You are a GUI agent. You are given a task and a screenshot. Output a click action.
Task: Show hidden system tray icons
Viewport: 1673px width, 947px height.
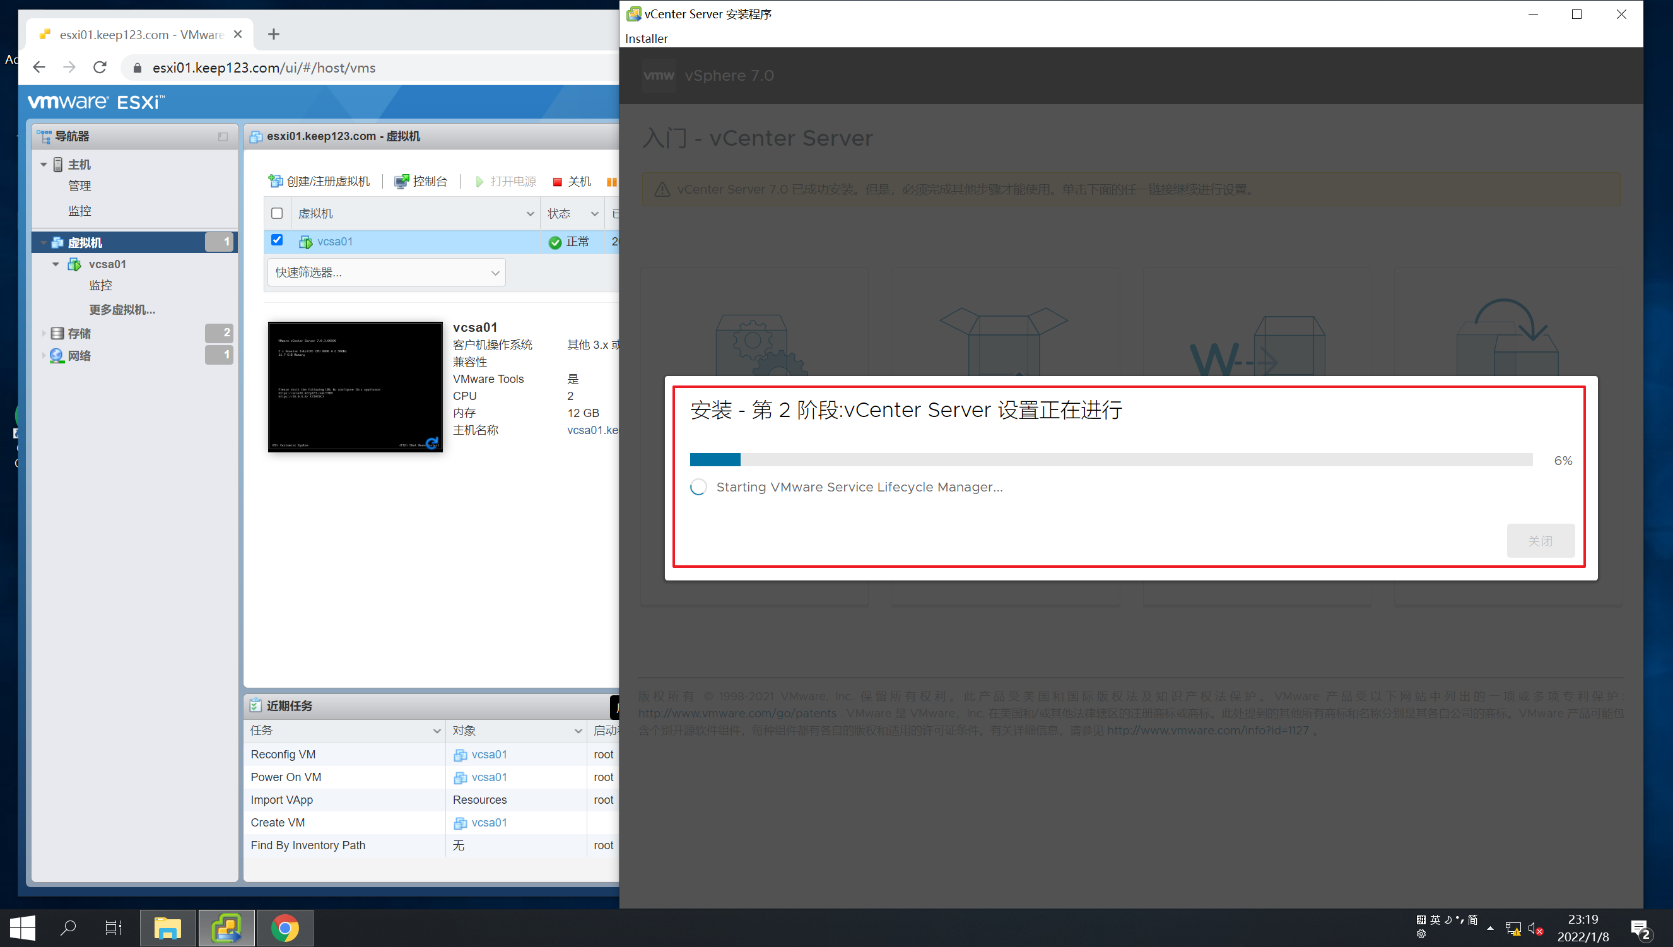(x=1489, y=928)
